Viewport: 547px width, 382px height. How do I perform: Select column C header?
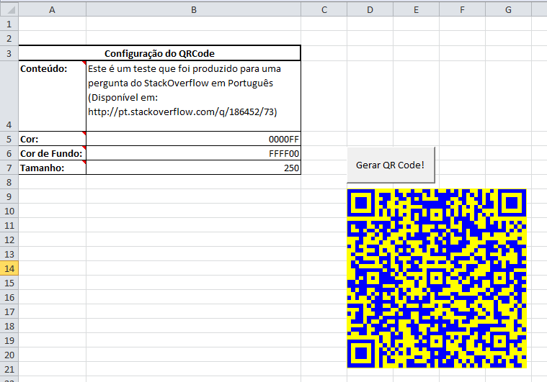[x=324, y=10]
